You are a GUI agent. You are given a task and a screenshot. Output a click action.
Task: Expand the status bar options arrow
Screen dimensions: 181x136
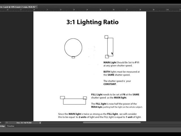coord(40,123)
